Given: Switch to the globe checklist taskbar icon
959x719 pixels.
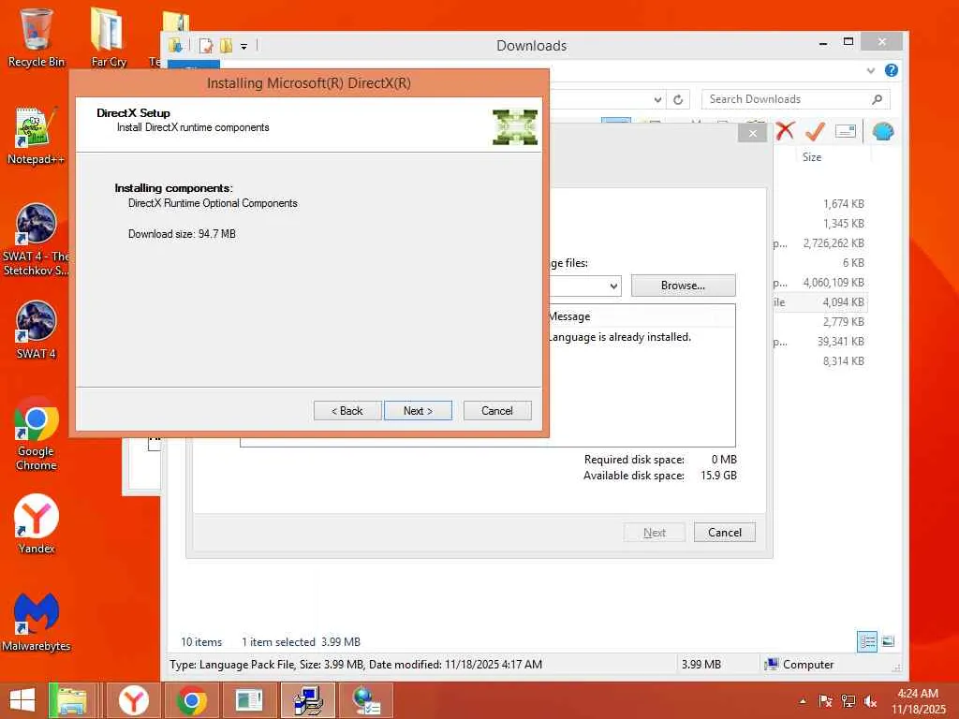Looking at the screenshot, I should click(x=366, y=700).
